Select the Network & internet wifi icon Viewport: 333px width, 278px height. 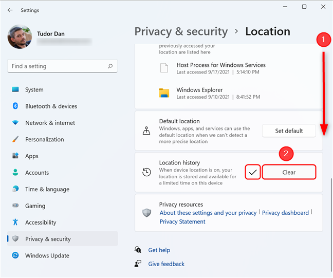pyautogui.click(x=15, y=122)
